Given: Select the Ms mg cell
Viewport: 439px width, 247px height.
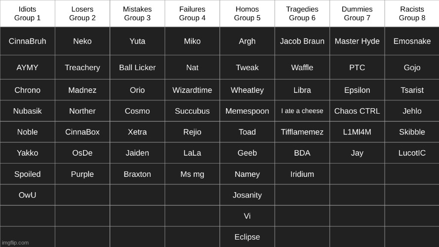Looking at the screenshot, I should (192, 174).
